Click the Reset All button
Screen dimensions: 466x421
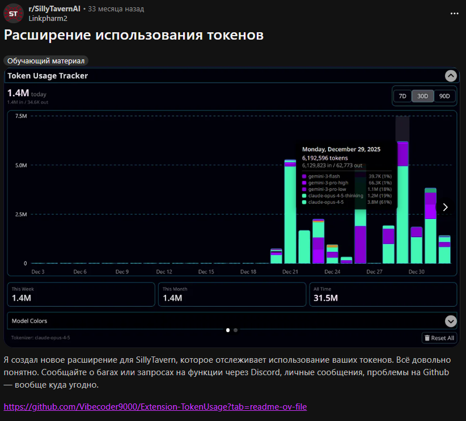(439, 338)
